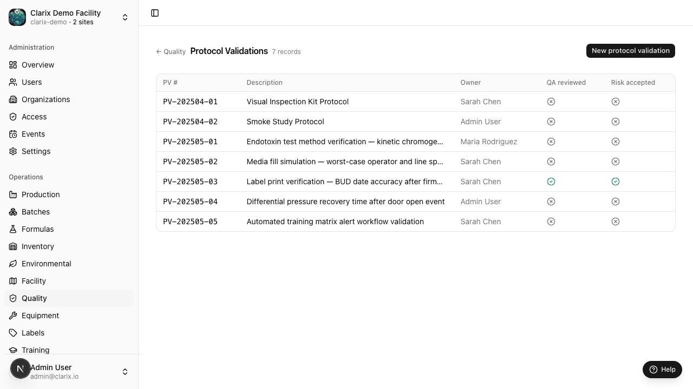Click the QA reviewed column header

(566, 83)
